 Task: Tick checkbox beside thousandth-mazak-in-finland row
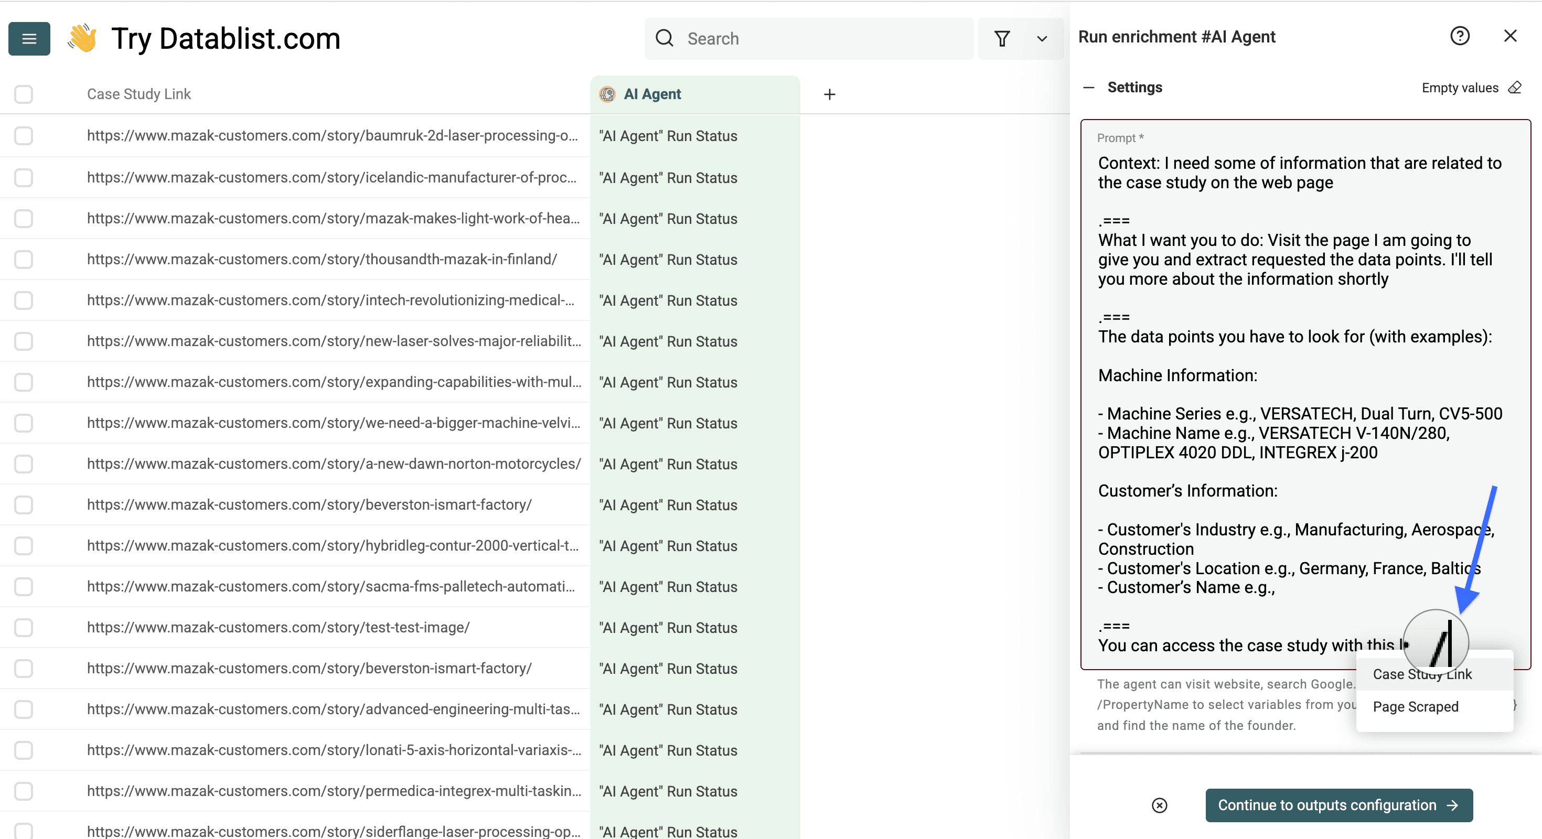[x=24, y=259]
